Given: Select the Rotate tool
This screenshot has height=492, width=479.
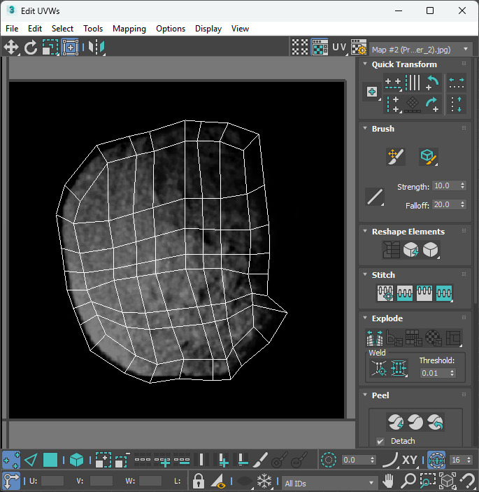Looking at the screenshot, I should point(31,48).
